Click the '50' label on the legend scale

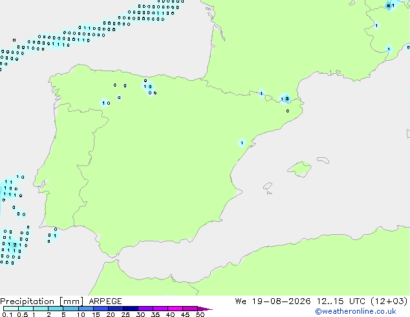click(x=200, y=314)
